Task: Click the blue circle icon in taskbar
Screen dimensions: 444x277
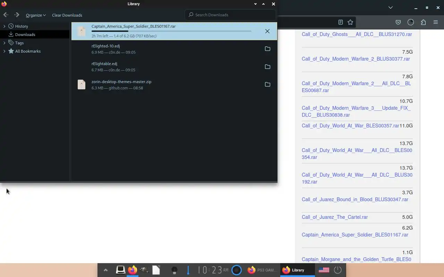Action: 237,270
